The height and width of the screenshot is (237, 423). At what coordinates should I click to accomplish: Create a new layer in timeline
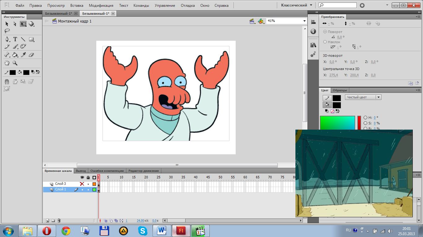pyautogui.click(x=47, y=221)
